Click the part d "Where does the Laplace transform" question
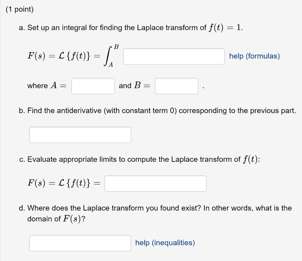This screenshot has width=302, height=261. (159, 208)
